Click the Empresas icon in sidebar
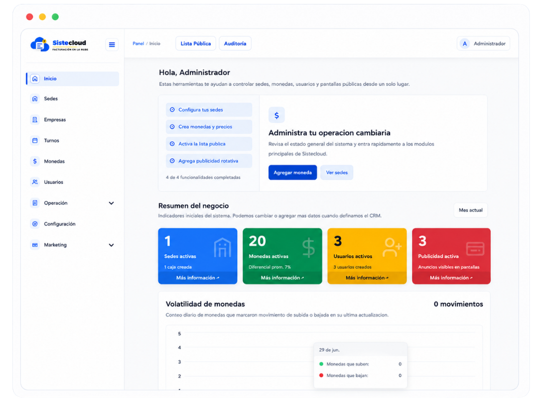The image size is (542, 402). (35, 120)
